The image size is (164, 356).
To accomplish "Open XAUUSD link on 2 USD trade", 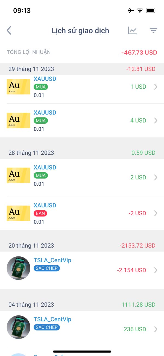I will tap(45, 167).
